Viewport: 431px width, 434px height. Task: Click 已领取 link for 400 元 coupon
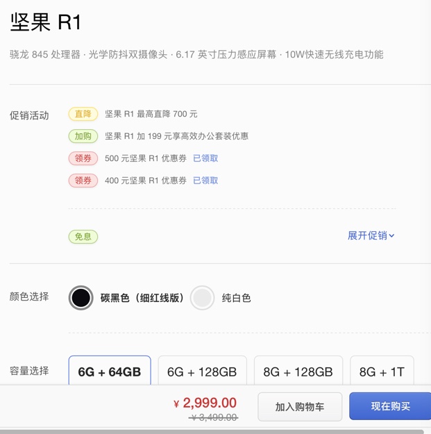[x=205, y=181]
